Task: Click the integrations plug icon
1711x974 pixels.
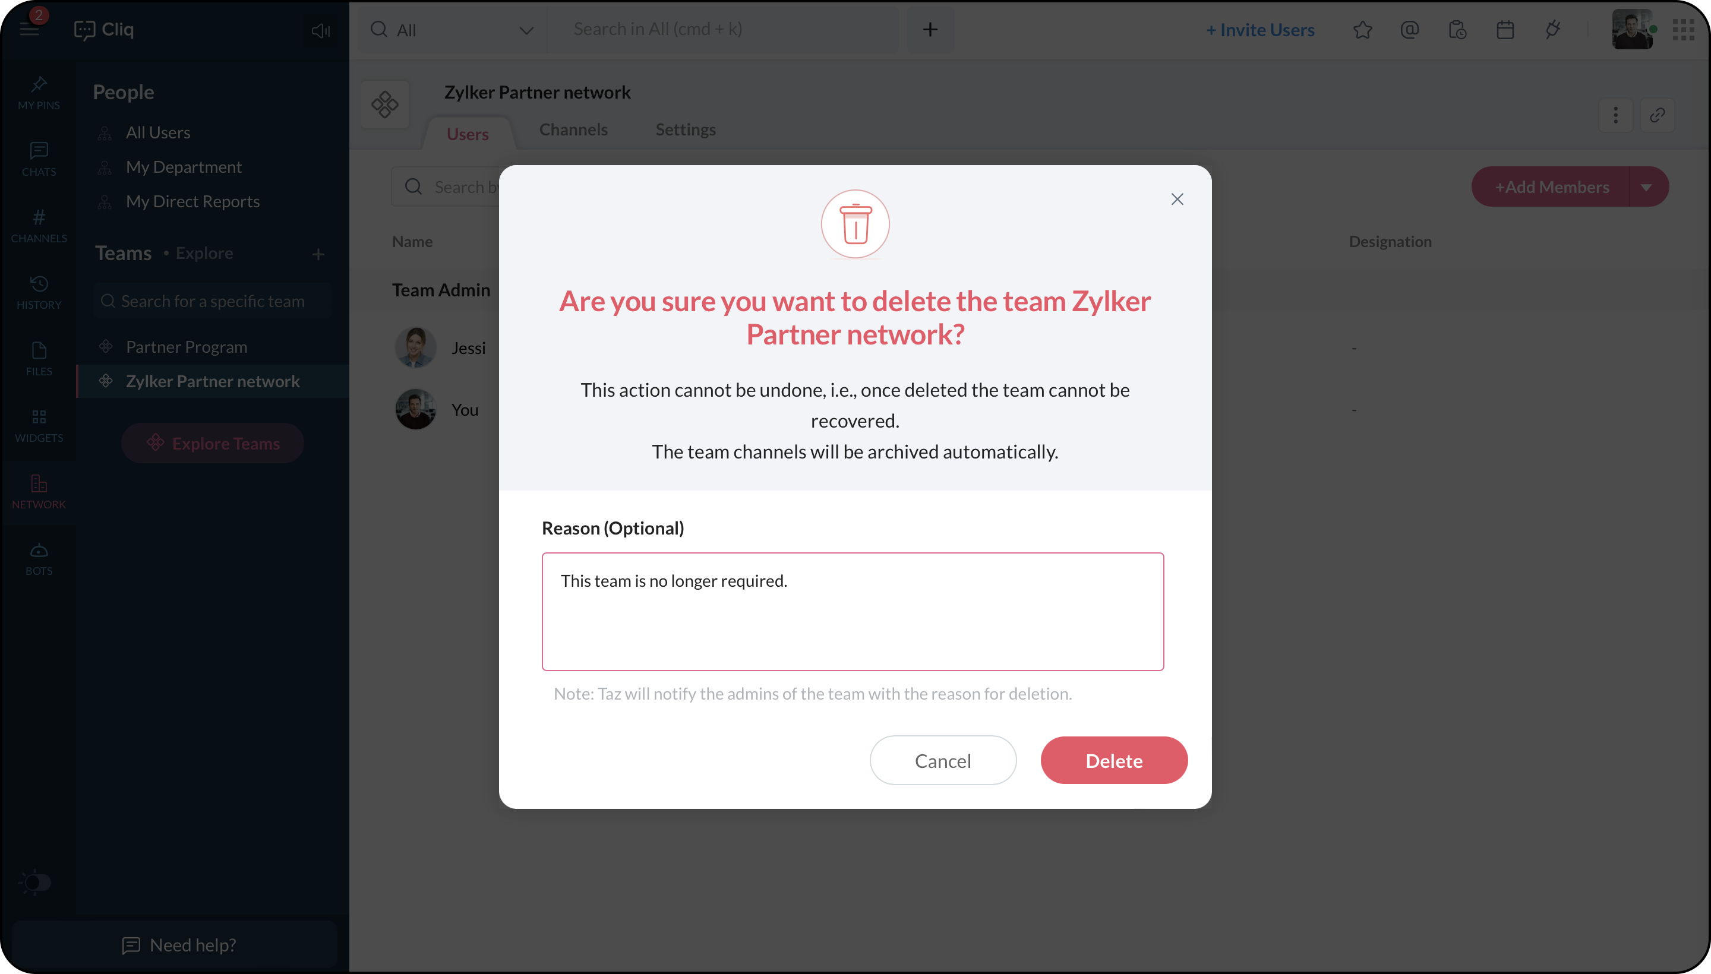Action: point(1552,30)
